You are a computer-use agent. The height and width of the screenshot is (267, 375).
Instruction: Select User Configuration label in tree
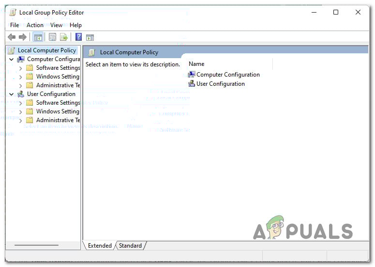click(x=51, y=94)
